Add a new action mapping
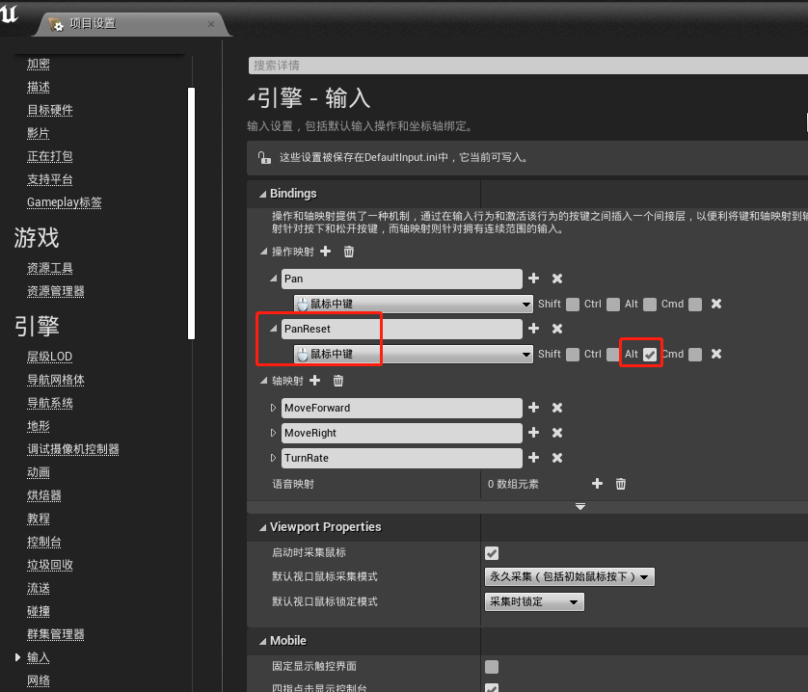 (x=326, y=252)
